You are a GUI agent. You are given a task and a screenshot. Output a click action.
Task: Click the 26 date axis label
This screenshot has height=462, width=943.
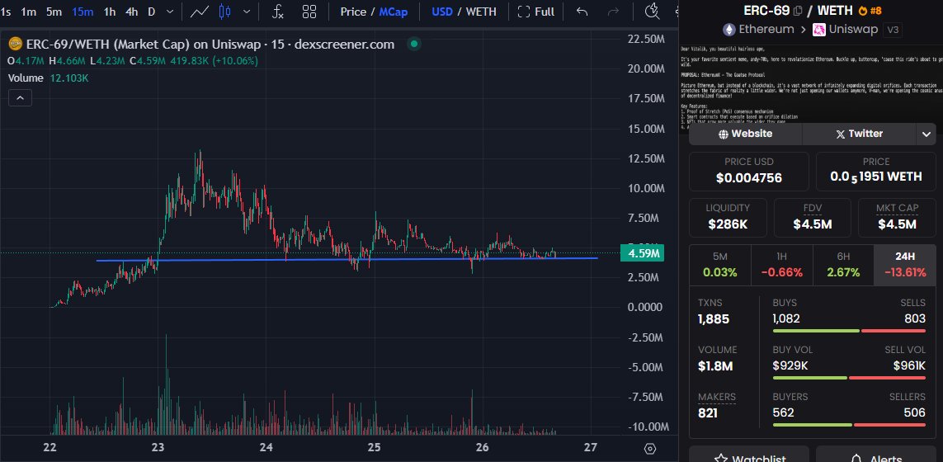(x=483, y=447)
